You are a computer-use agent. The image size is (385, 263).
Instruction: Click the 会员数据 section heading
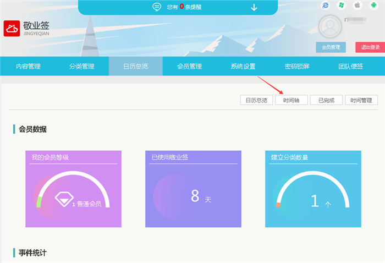32,129
